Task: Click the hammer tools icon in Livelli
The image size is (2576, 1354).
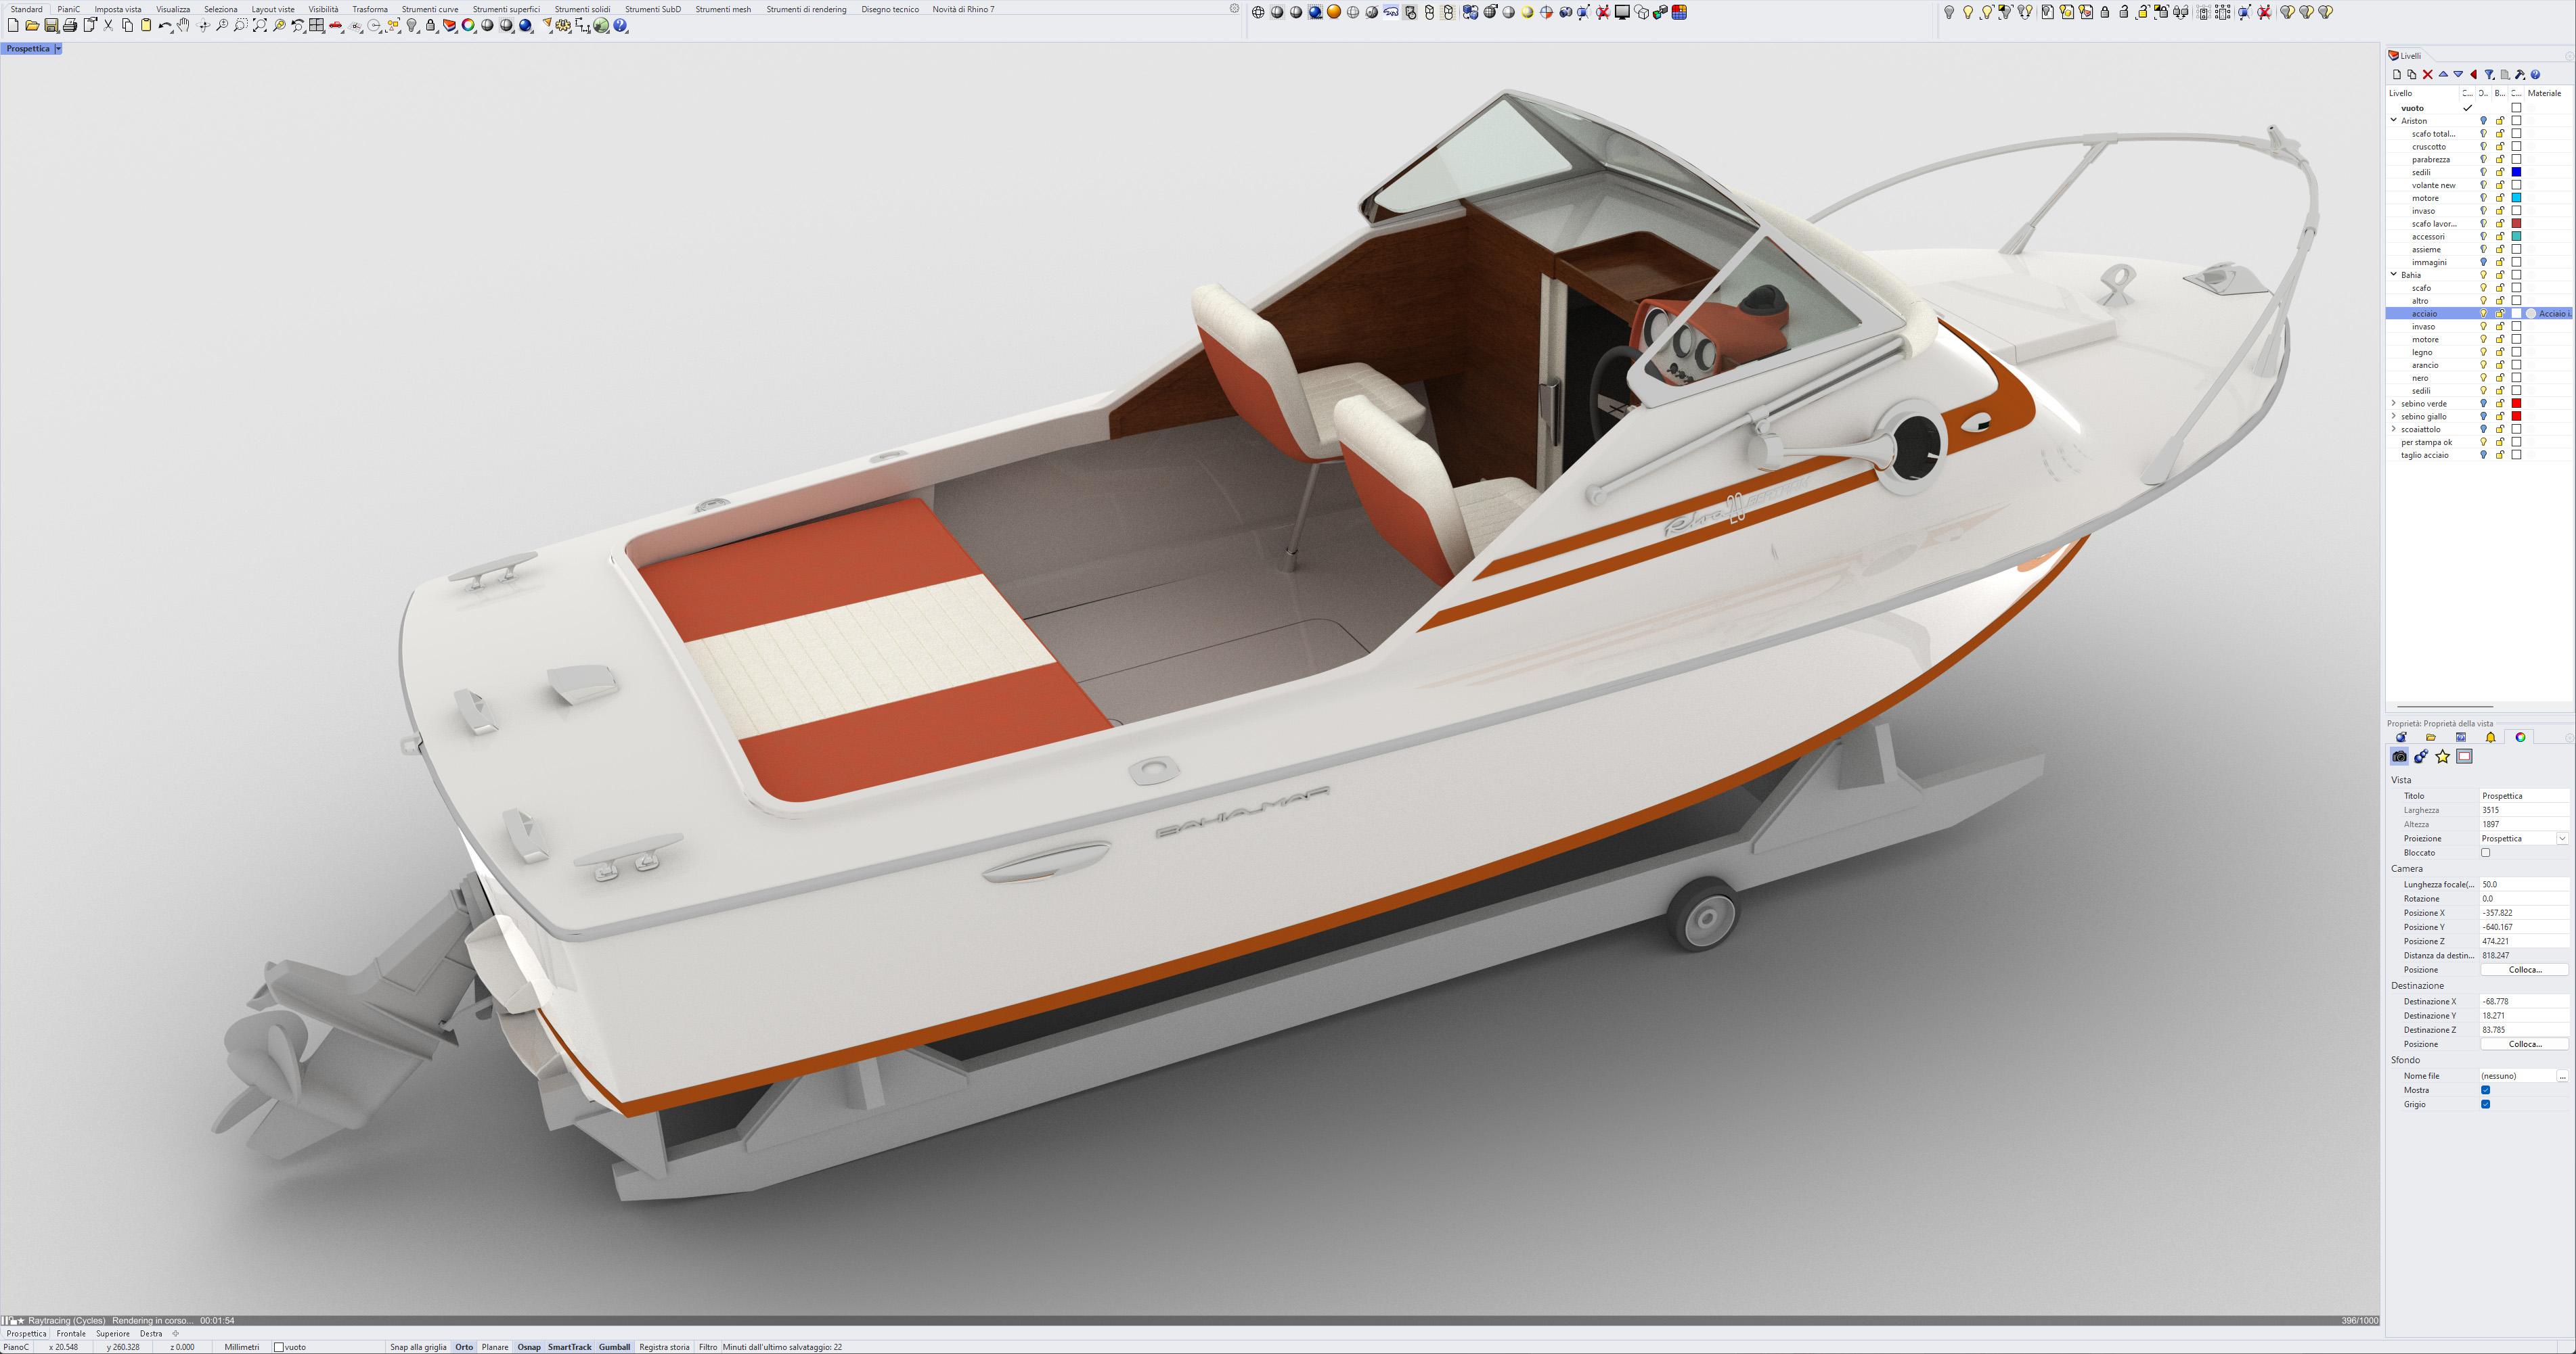Action: 2520,75
